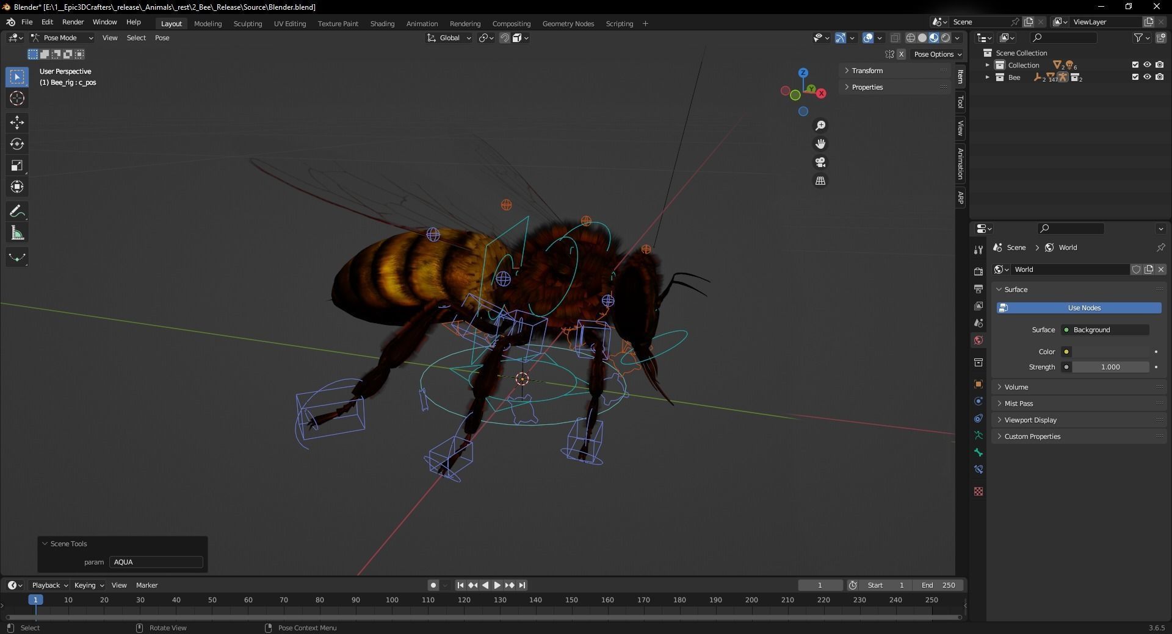
Task: Switch to Sculpting workspace tab
Action: (247, 24)
